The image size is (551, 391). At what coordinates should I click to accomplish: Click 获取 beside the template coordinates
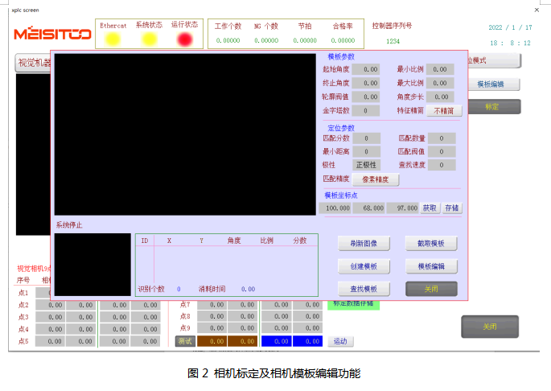tap(430, 208)
